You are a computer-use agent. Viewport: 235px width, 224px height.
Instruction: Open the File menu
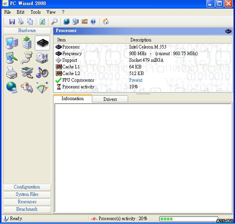[x=7, y=12]
